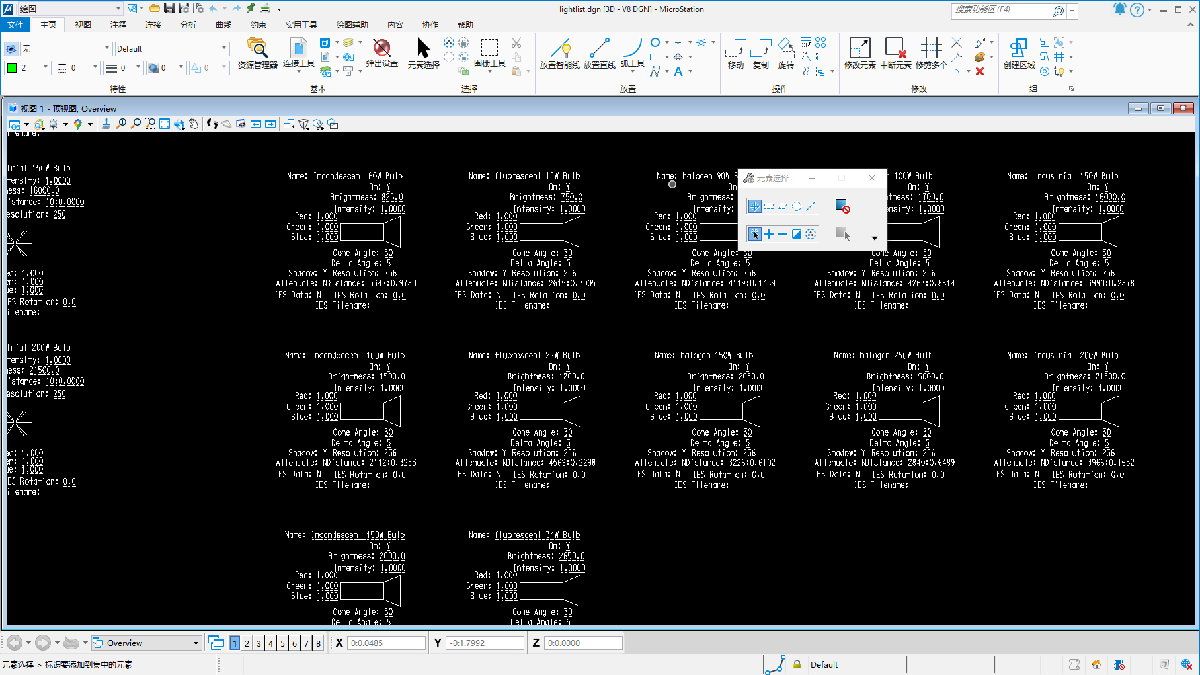Image resolution: width=1200 pixels, height=675 pixels.
Task: Click the 移动 move button
Action: point(735,53)
